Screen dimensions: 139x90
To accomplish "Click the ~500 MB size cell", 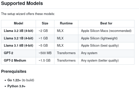I will coord(45,53).
